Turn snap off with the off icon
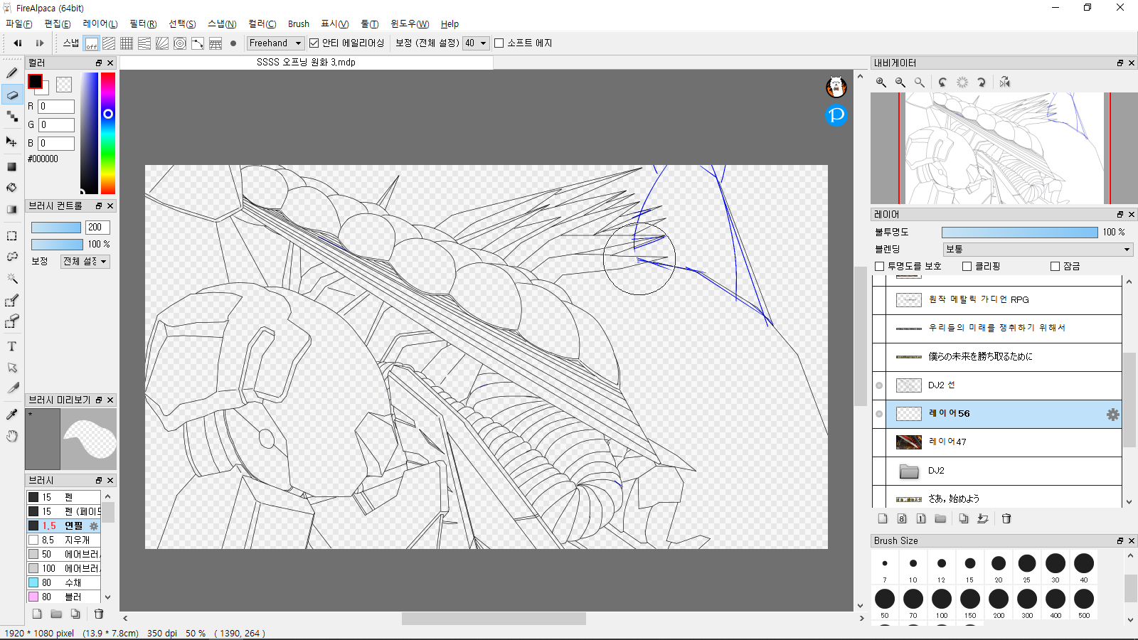This screenshot has width=1138, height=640. pos(91,43)
